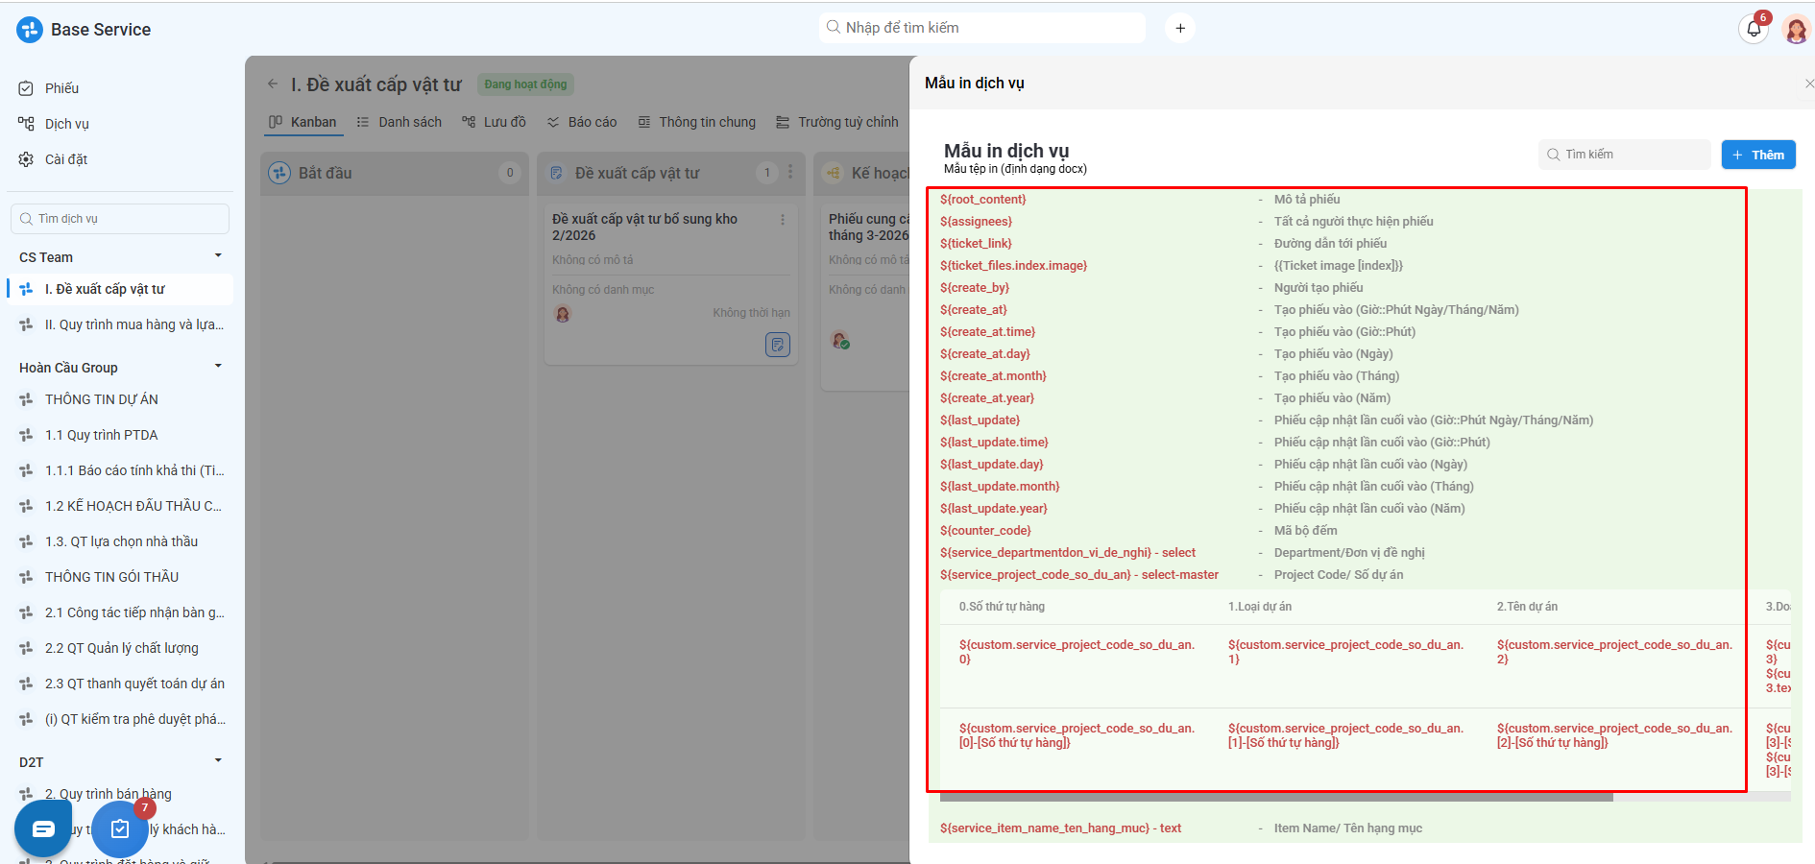The width and height of the screenshot is (1815, 864).
Task: Click the workflow icon of THÔNG TIN DỰ ÁN
Action: click(26, 399)
